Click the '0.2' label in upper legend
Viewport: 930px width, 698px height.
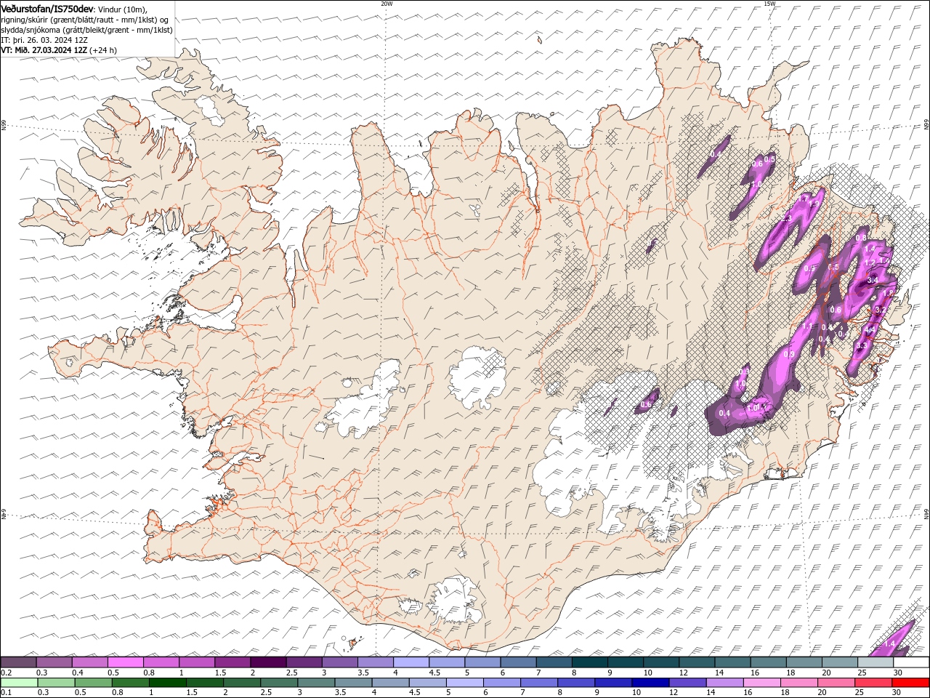click(x=6, y=673)
